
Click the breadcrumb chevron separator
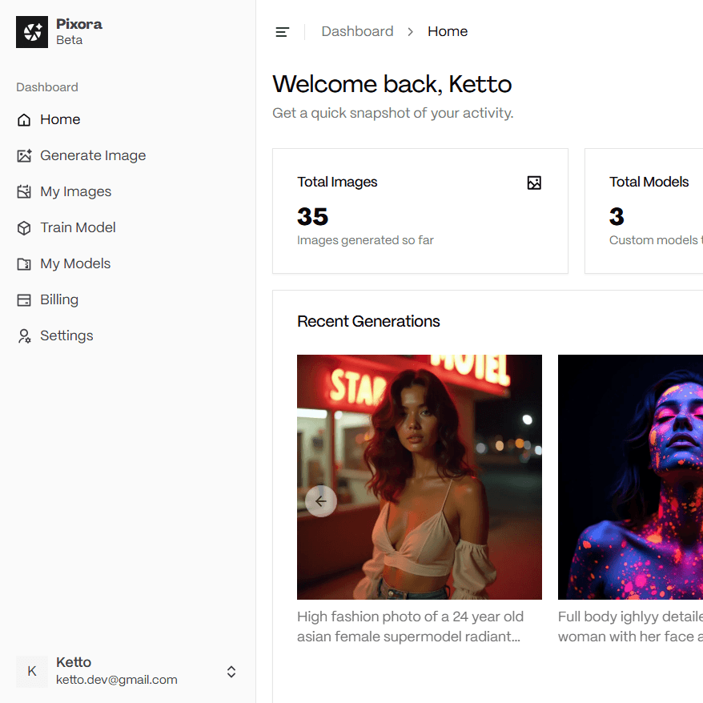[410, 32]
